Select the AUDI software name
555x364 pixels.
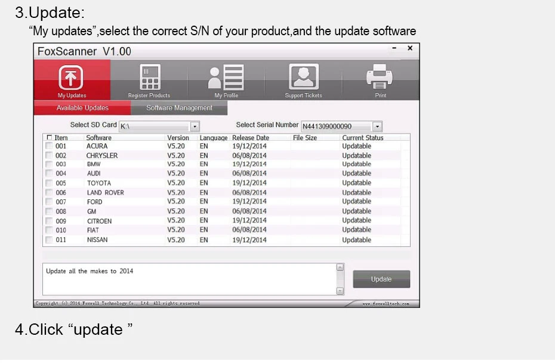coord(94,173)
